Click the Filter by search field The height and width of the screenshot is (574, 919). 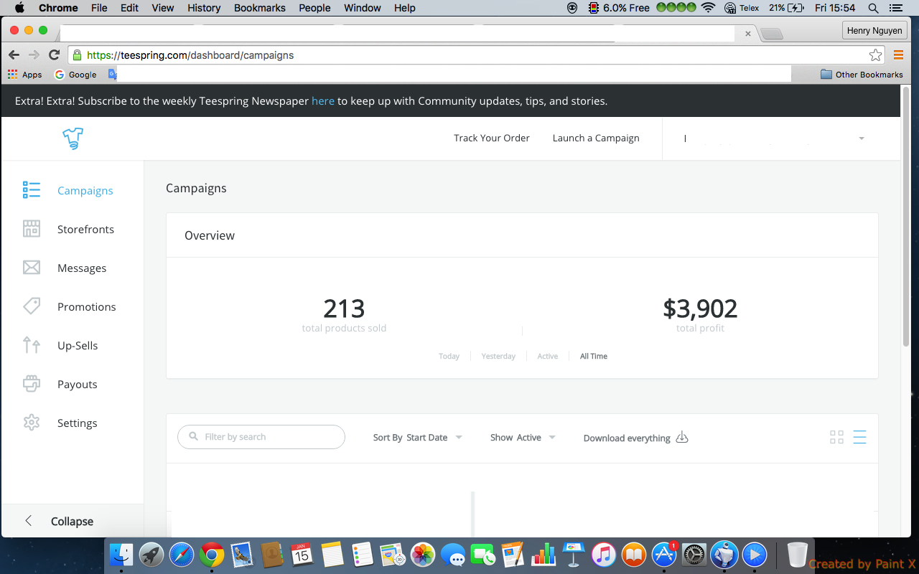click(261, 437)
